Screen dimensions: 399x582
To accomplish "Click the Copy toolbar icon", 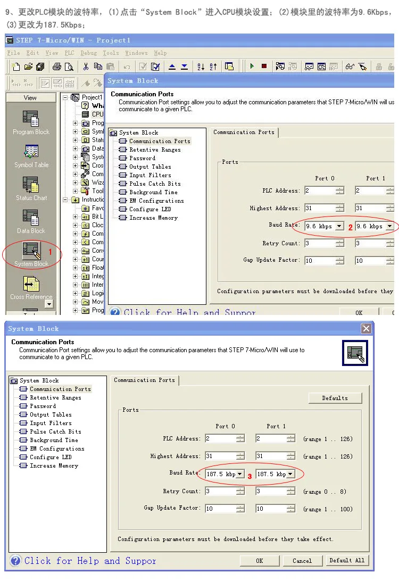I will point(98,66).
